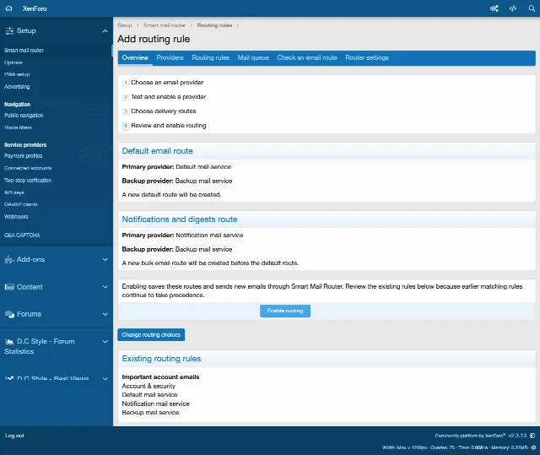The image size is (540, 455).
Task: Expand D.C Style Real Views chevron
Action: click(x=105, y=378)
